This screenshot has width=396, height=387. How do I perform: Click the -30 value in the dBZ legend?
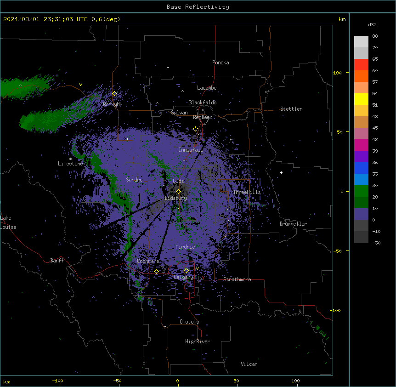tap(376, 243)
